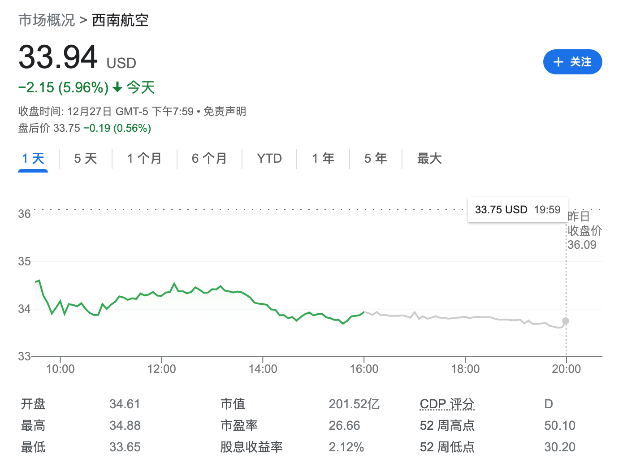Image resolution: width=623 pixels, height=467 pixels.
Task: Click the gray end marker dot on chart
Action: coord(566,321)
